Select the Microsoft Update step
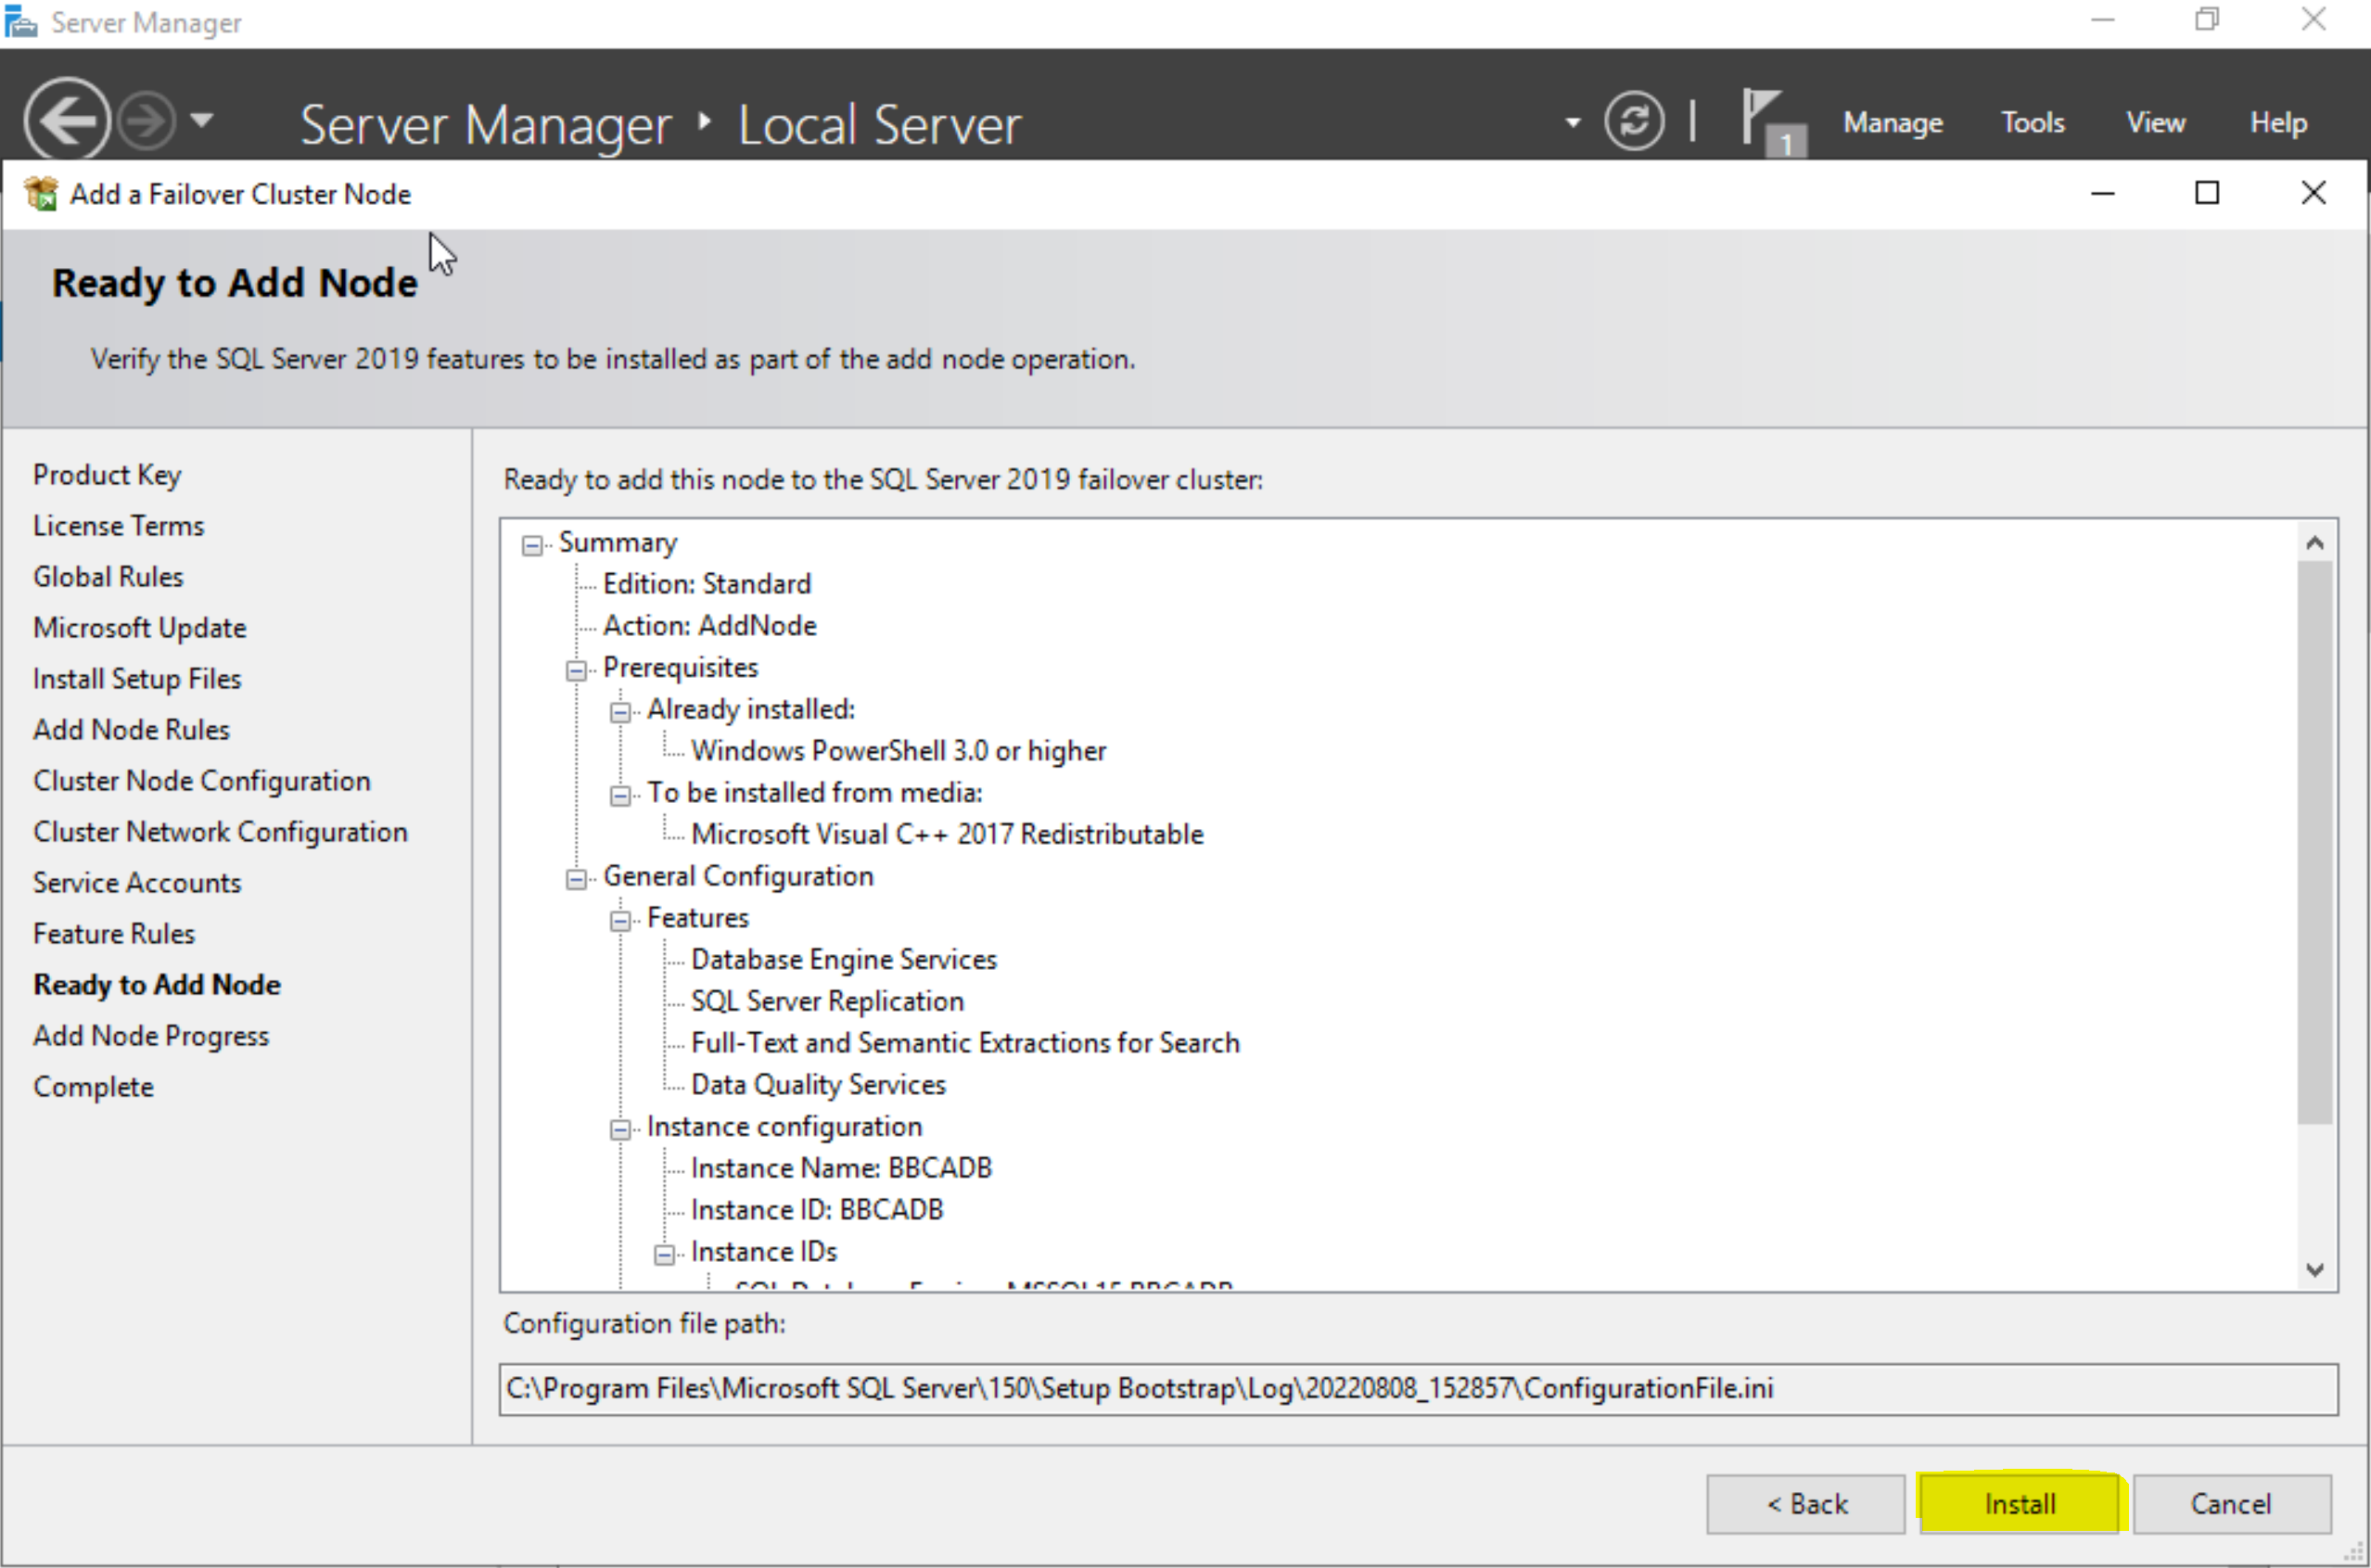Viewport: 2371px width, 1568px height. (x=139, y=628)
